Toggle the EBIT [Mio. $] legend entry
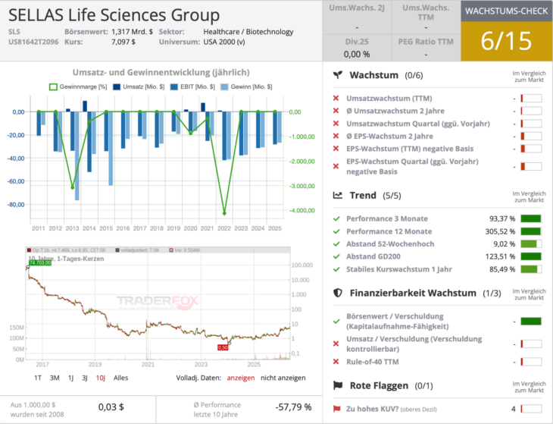Screen dimensions: 553x424 pyautogui.click(x=192, y=86)
